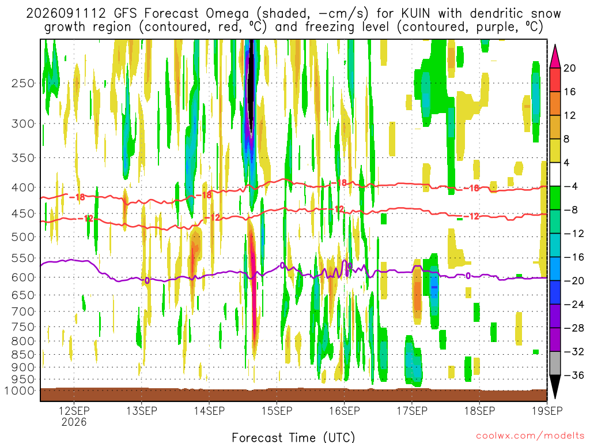Screen dimensions: 590x443
Task: Click the coolwx.com/modelts link
Action: coord(530,436)
